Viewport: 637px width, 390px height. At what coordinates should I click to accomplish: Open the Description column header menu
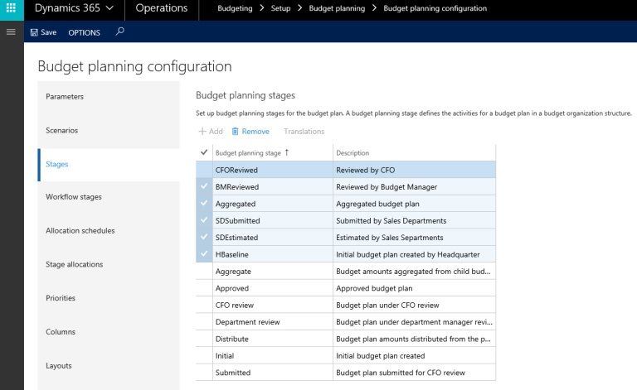click(x=413, y=152)
